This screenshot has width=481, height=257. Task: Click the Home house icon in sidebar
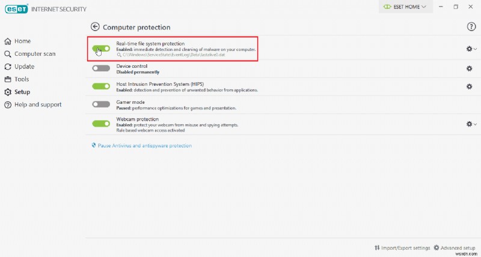coord(8,41)
